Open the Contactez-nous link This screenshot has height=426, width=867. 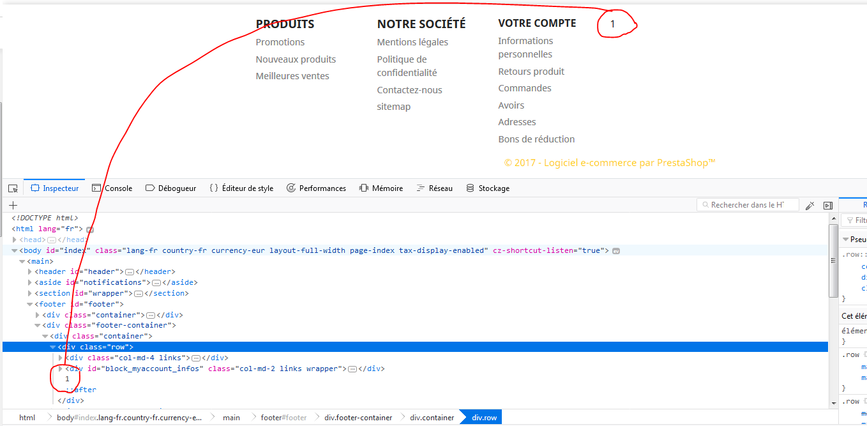[409, 90]
